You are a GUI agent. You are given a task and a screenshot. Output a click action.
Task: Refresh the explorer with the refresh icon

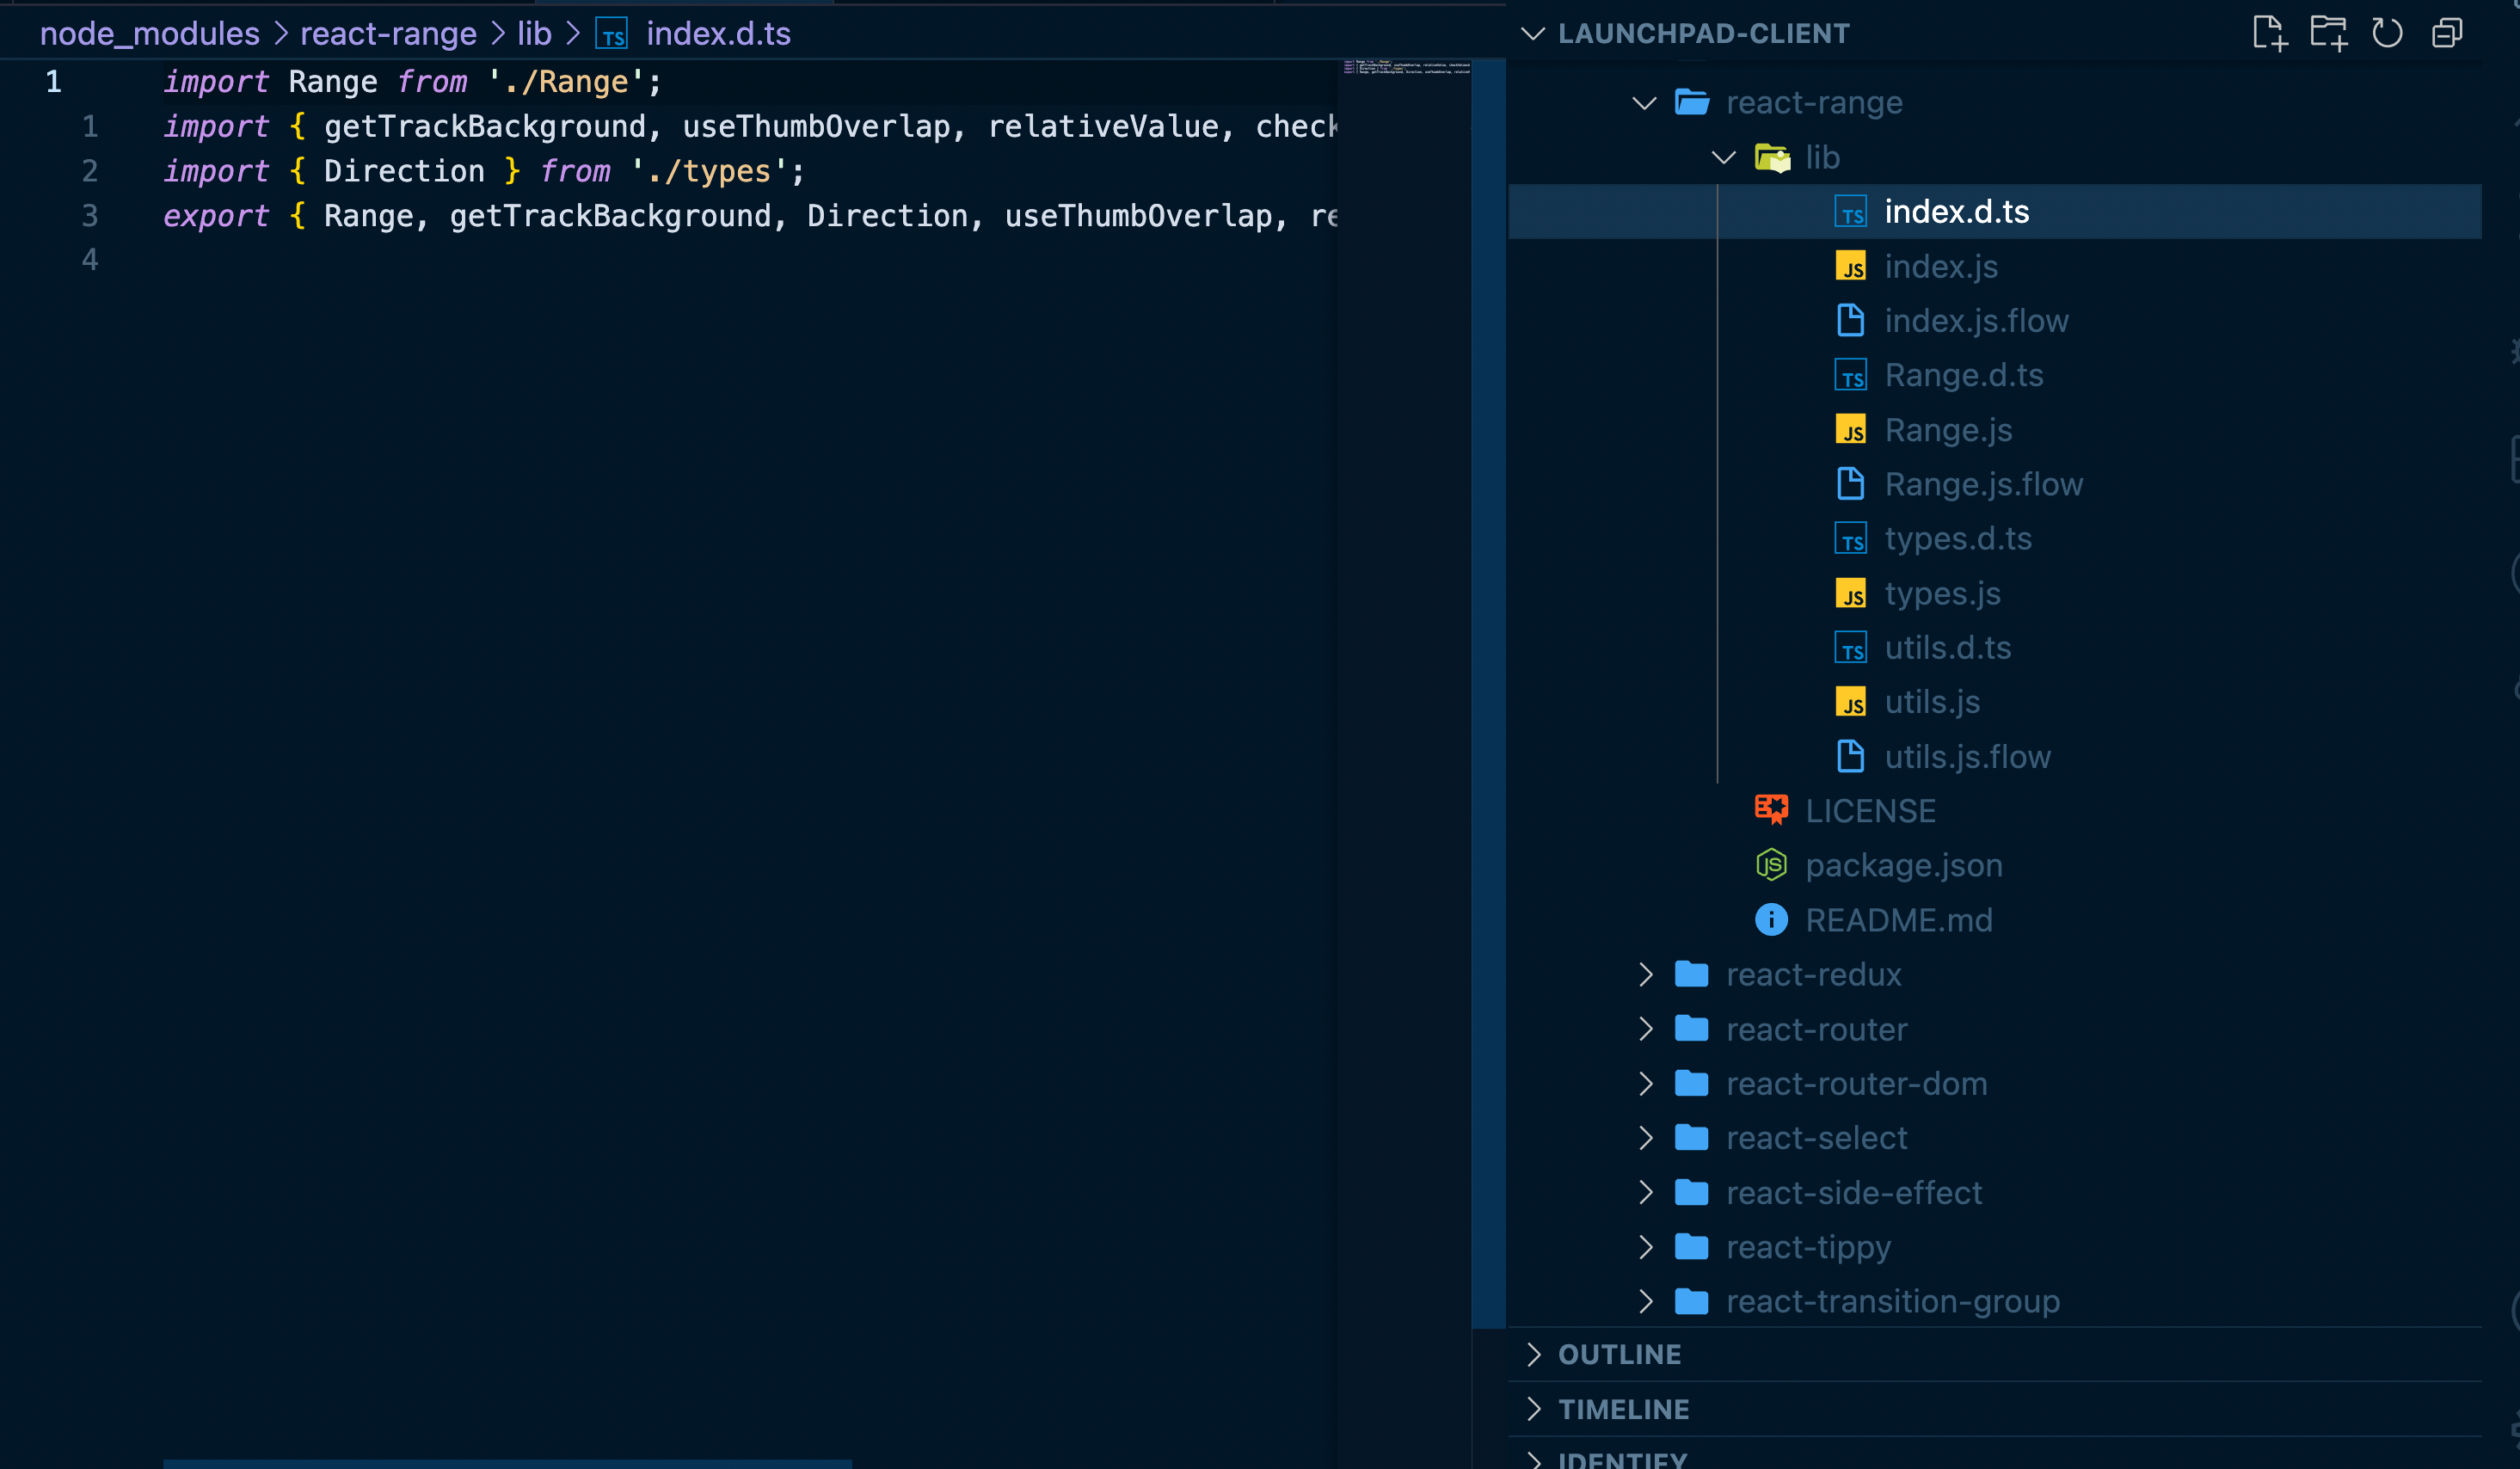pyautogui.click(x=2387, y=33)
